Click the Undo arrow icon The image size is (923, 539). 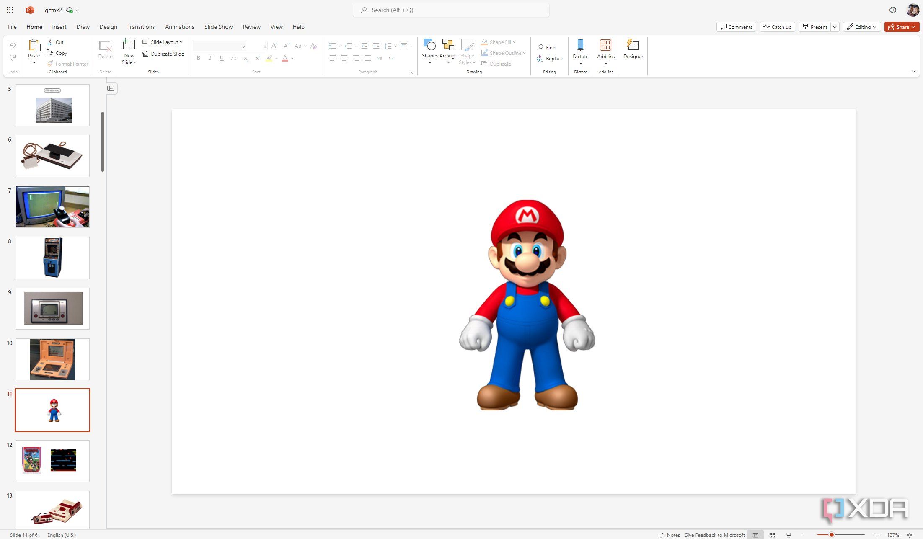tap(13, 45)
